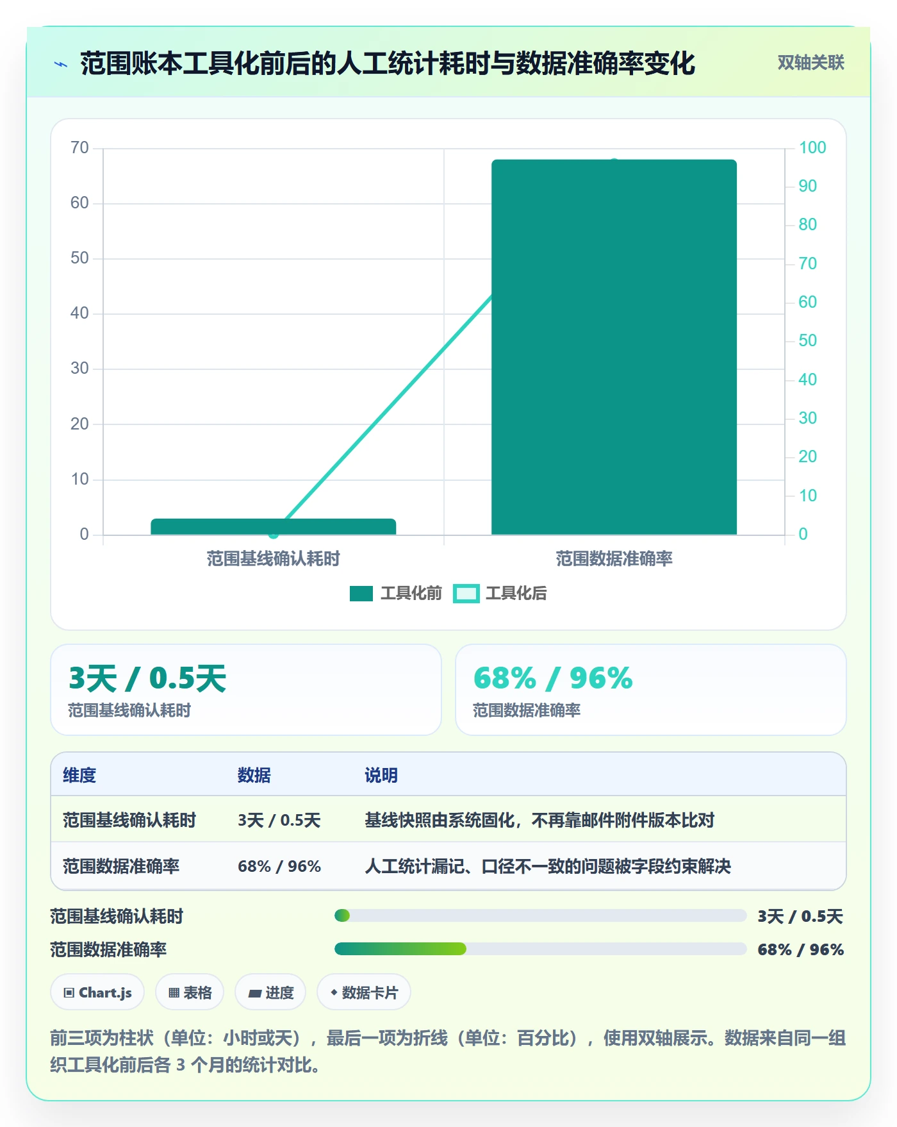Click the 工具化后 legend label
This screenshot has width=897, height=1127.
coord(516,594)
